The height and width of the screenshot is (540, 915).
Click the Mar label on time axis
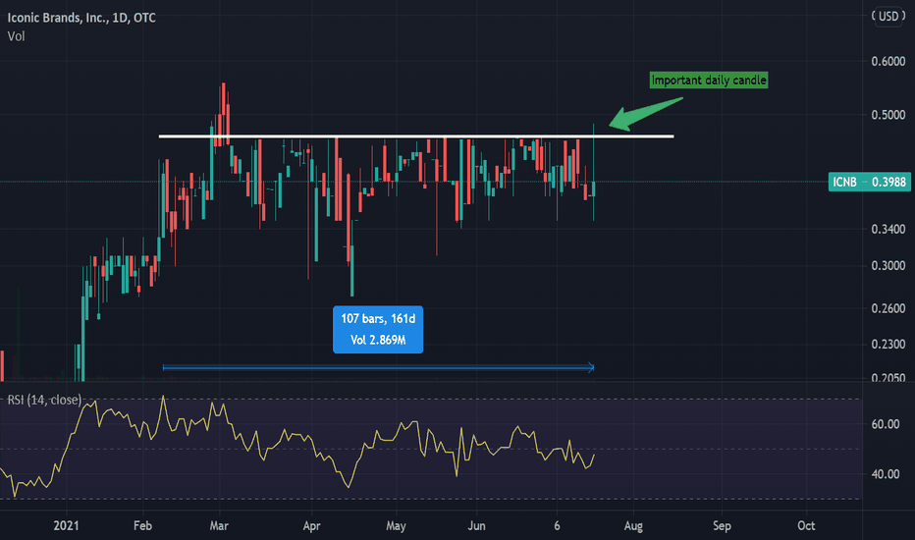click(x=219, y=526)
